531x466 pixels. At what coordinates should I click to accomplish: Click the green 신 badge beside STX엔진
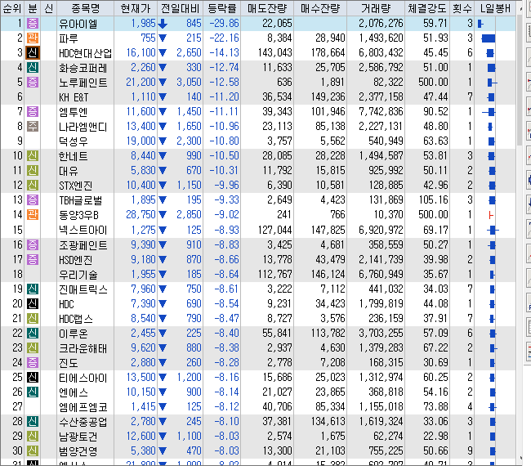click(x=33, y=186)
